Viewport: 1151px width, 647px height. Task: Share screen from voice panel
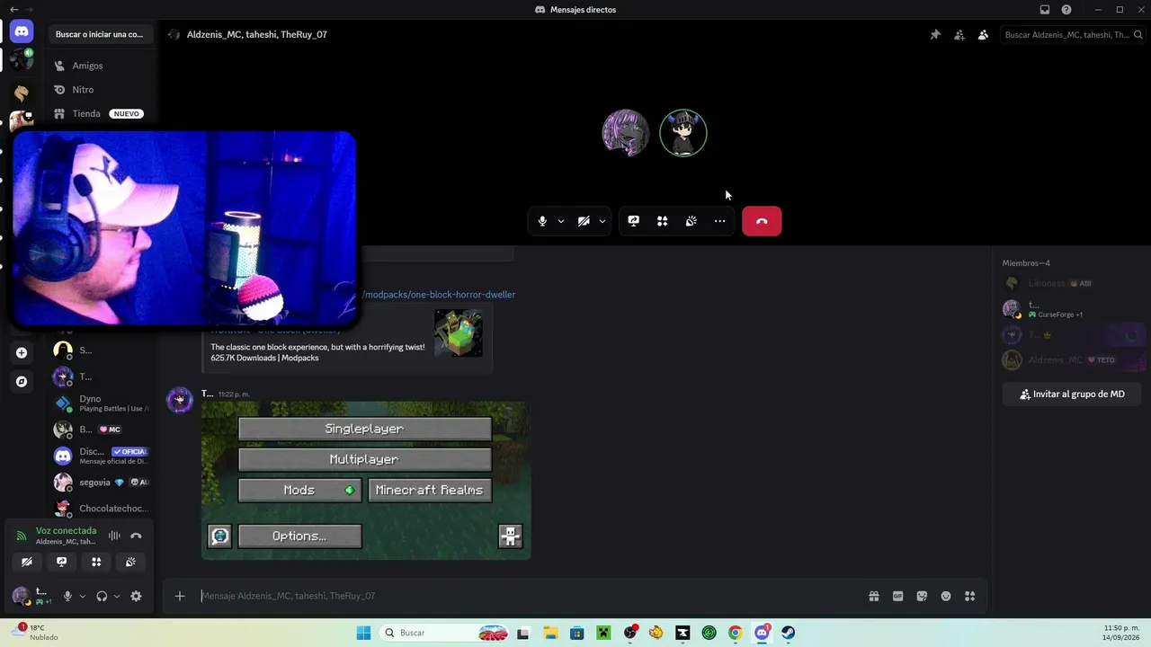click(61, 562)
